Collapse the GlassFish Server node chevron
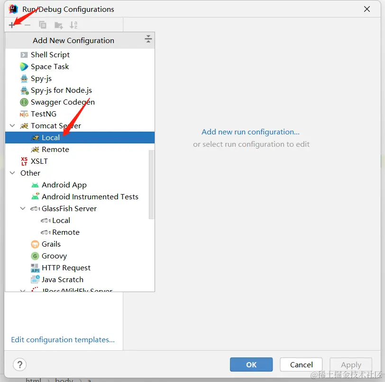This screenshot has width=385, height=382. click(x=23, y=209)
